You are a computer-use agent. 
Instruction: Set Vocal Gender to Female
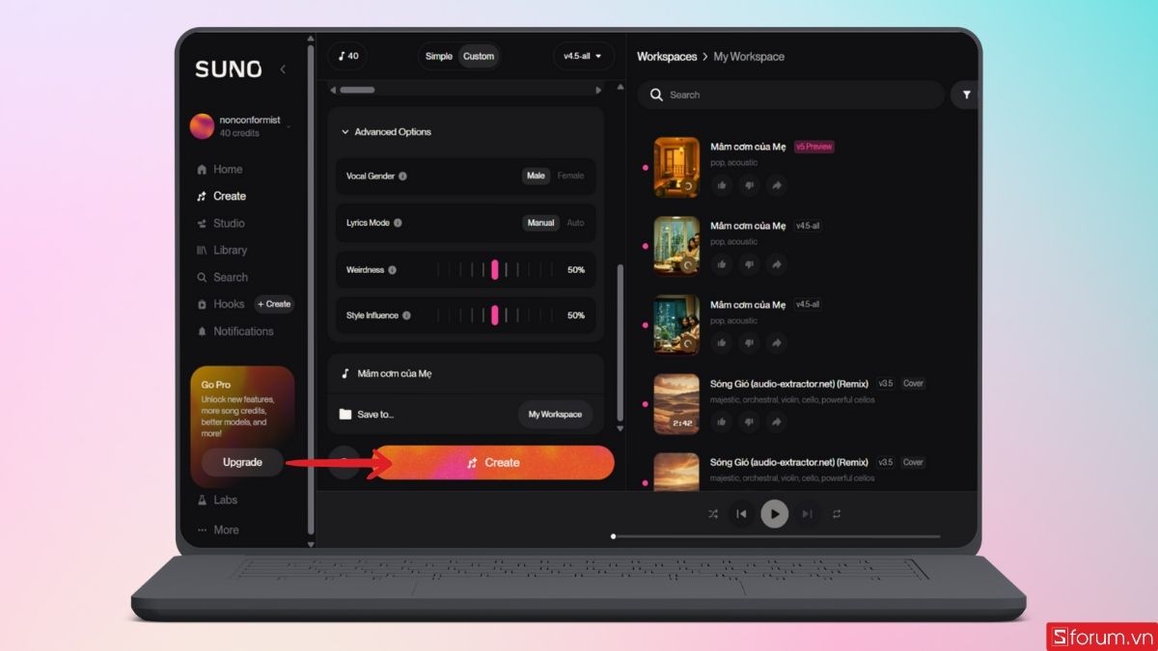(x=570, y=176)
